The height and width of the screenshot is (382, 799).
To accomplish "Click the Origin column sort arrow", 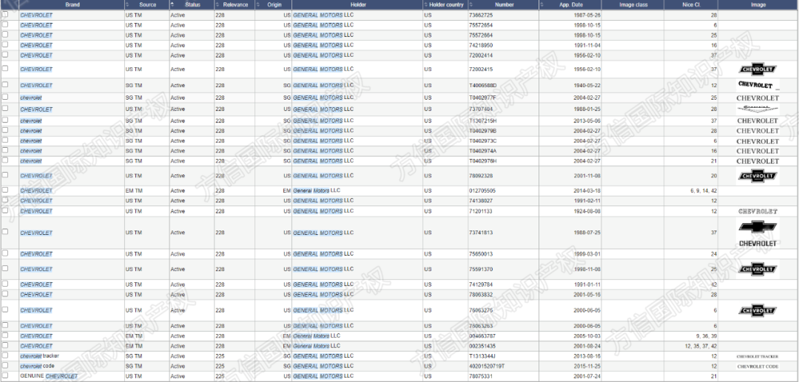I will point(258,4).
